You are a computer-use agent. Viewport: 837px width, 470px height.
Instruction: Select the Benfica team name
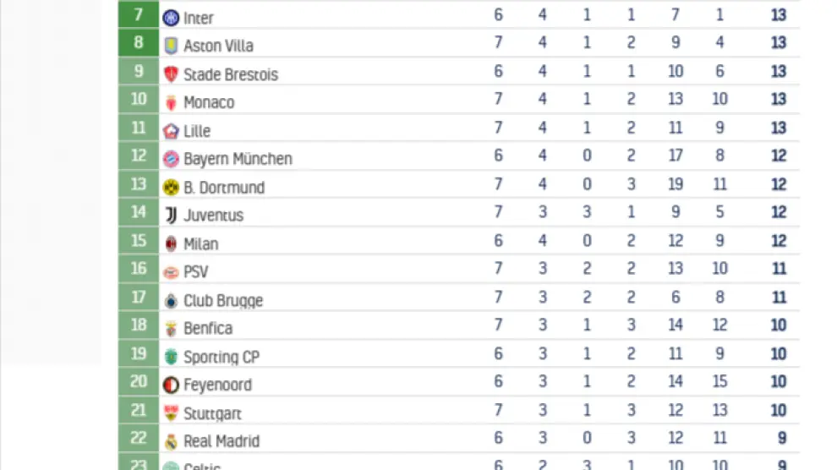click(208, 329)
